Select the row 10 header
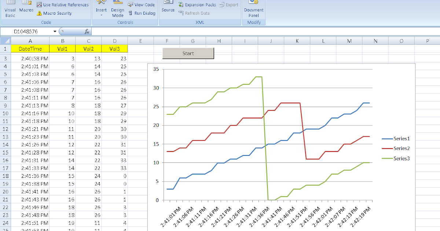 [x=5, y=113]
